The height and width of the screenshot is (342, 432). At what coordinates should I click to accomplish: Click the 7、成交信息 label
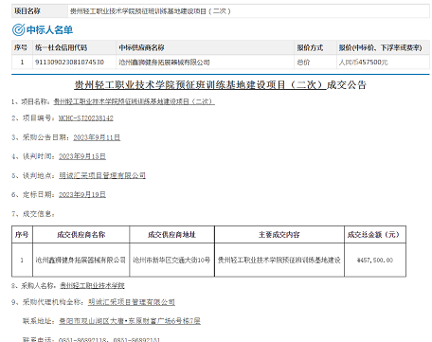tap(33, 214)
